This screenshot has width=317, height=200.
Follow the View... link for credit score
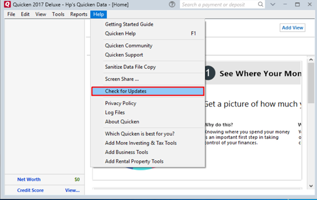[72, 190]
